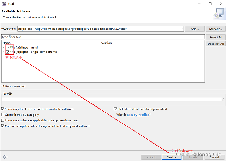Image resolution: width=227 pixels, height=161 pixels.
Task: Open the Work with site dropdown
Action: pos(181,29)
